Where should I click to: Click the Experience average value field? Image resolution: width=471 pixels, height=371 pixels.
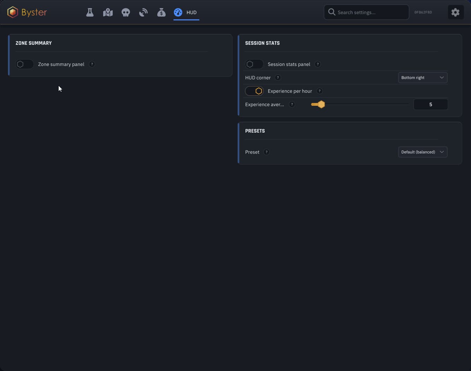point(430,104)
